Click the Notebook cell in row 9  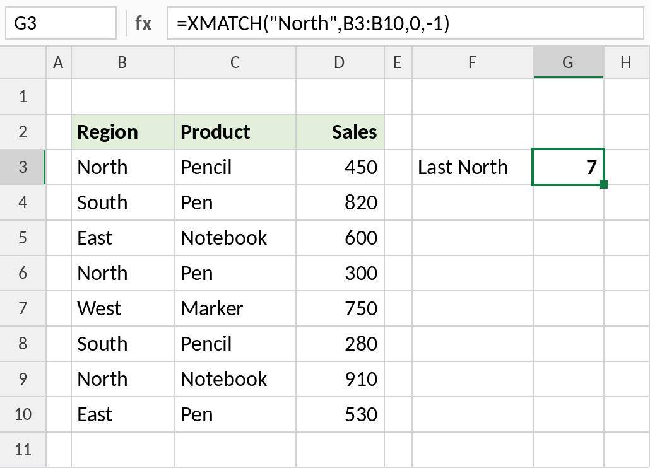coord(235,379)
